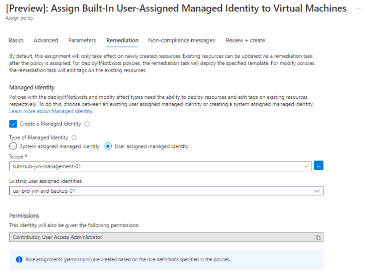Open Learn more about Managed Identity link
Screen dimensions: 371x279
point(51,111)
